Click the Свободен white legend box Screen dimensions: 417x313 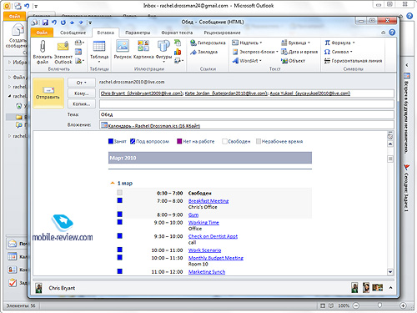(x=224, y=141)
